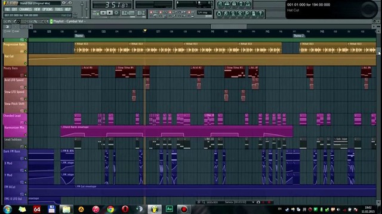The height and width of the screenshot is (214, 382).
Task: Select the Chord Harm envelope clip
Action: pos(177,131)
